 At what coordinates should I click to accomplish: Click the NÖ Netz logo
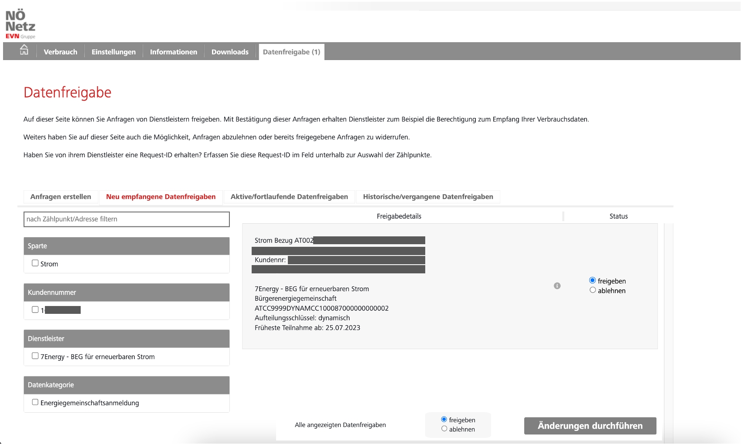pos(20,24)
